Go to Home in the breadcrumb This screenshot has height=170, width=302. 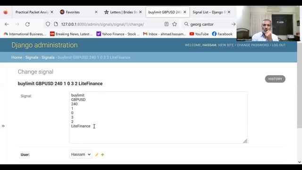pos(17,58)
